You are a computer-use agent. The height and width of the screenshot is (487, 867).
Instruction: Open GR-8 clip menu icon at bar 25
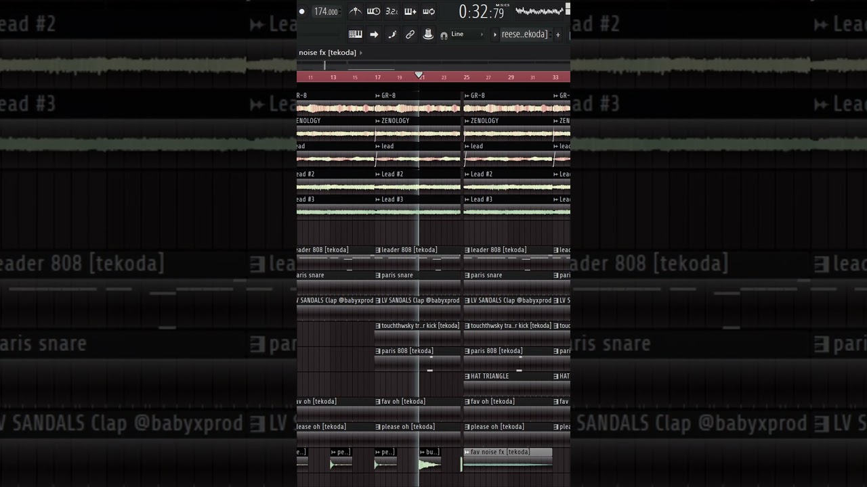467,96
